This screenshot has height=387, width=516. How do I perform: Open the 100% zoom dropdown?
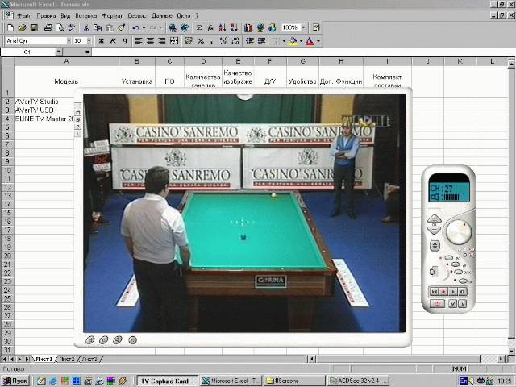tap(303, 28)
